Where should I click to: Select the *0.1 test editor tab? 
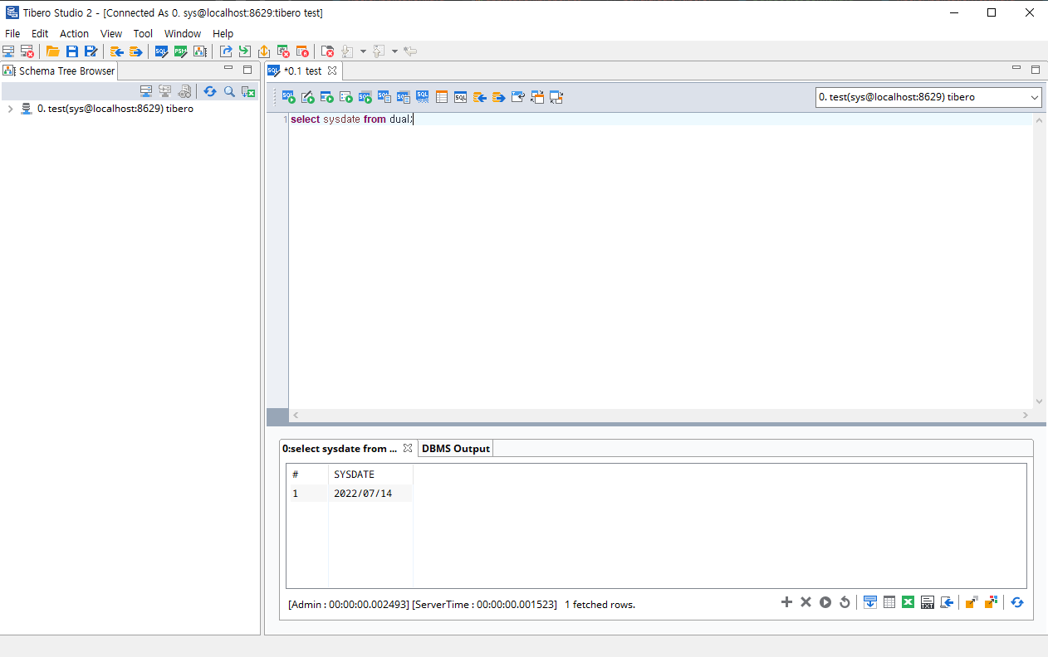(x=302, y=71)
